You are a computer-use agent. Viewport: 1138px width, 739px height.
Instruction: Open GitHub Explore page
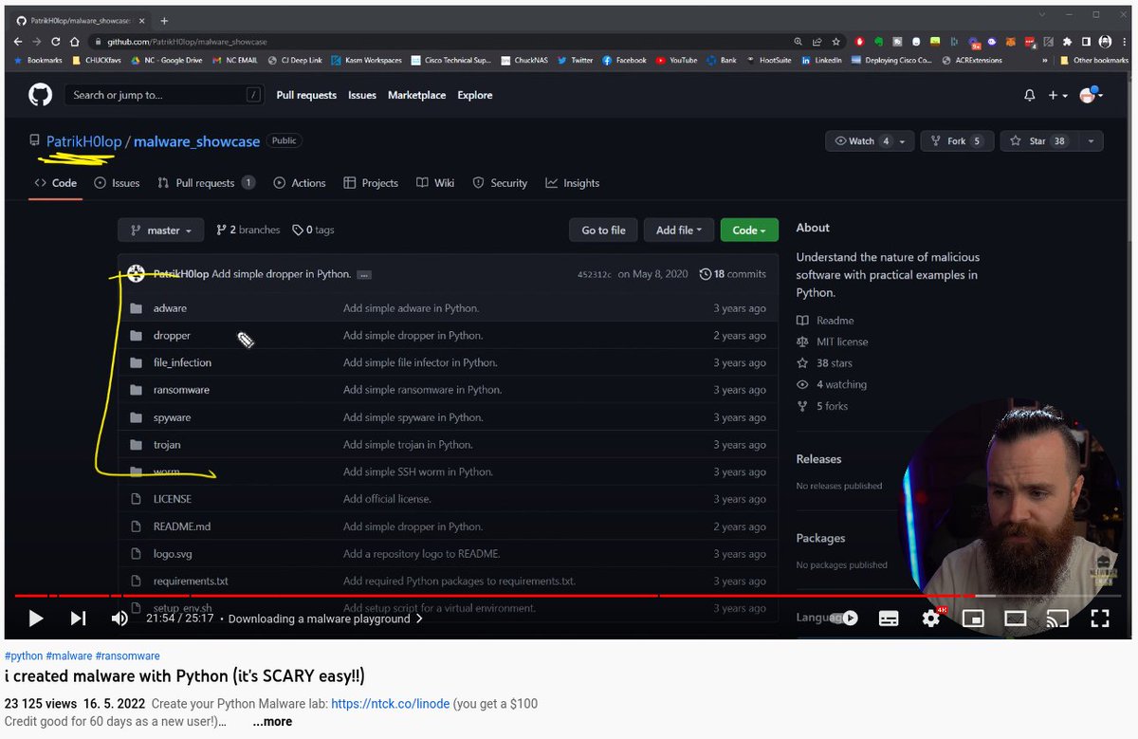(x=475, y=95)
